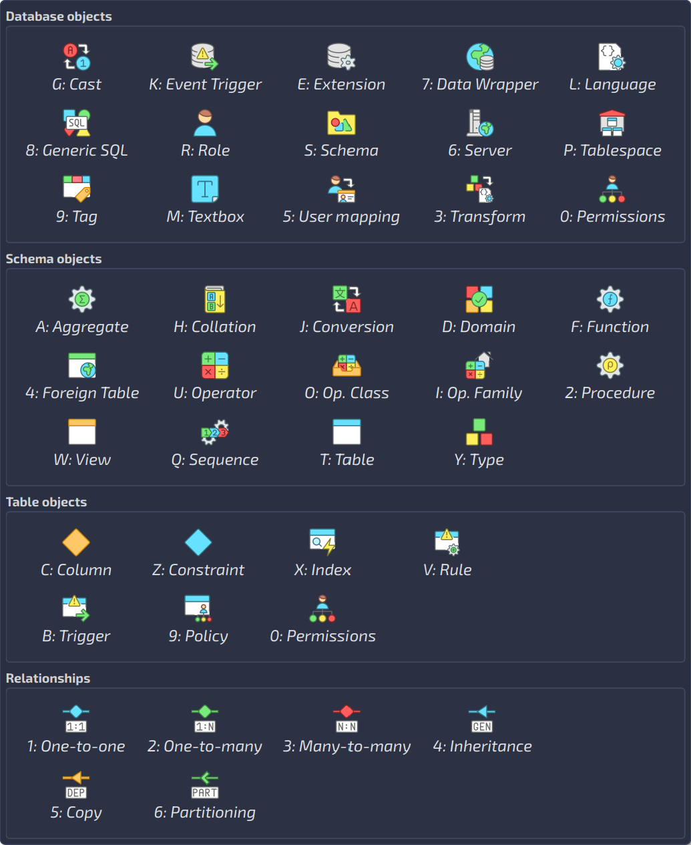Select the Textbox icon
Screen dimensions: 691x845
205,189
